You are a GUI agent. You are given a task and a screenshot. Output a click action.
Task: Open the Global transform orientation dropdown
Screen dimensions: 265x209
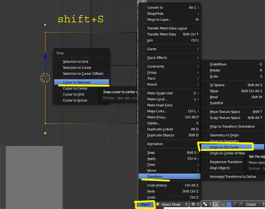(254, 204)
